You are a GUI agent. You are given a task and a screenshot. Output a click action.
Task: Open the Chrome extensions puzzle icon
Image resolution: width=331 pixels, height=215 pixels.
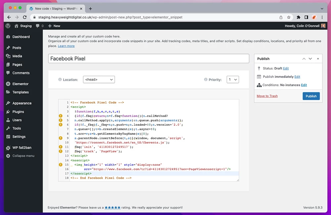(x=298, y=17)
